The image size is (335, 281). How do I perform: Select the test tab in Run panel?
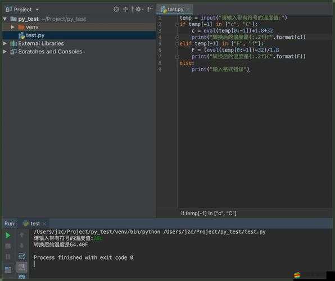click(34, 224)
